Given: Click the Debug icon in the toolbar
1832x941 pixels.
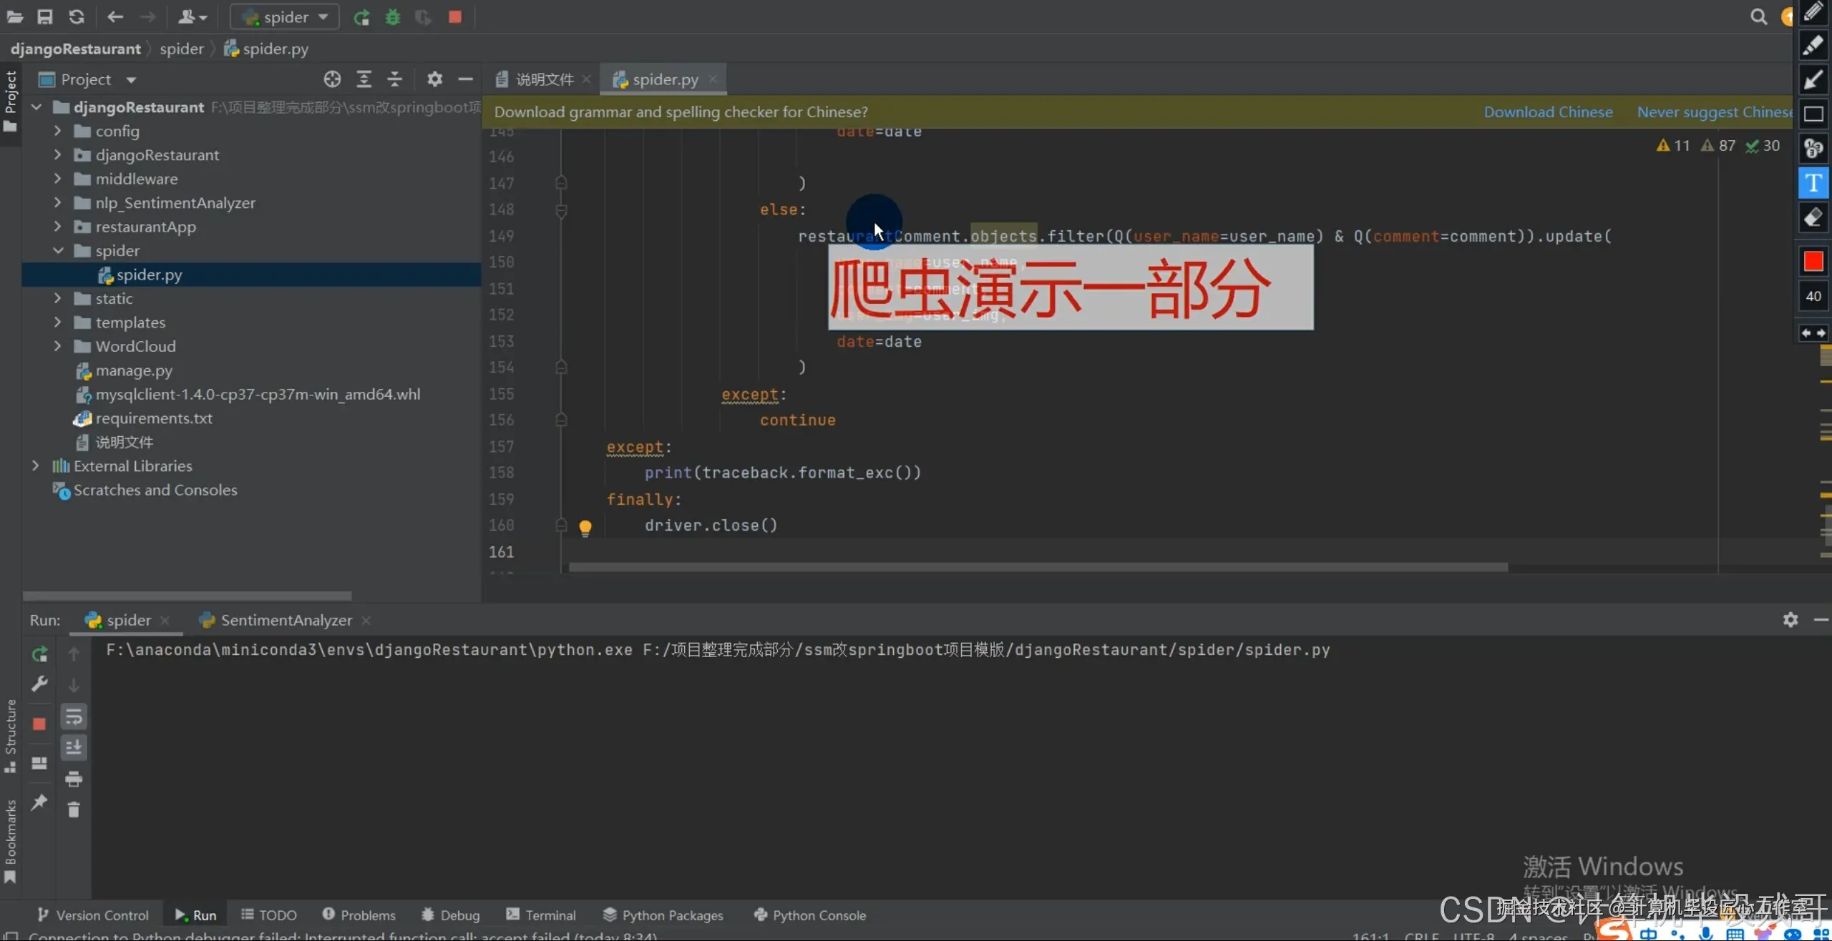Looking at the screenshot, I should 393,17.
